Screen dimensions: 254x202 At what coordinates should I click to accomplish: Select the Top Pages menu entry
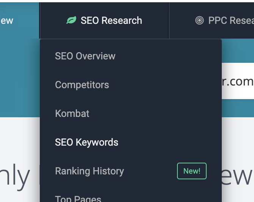pos(78,199)
